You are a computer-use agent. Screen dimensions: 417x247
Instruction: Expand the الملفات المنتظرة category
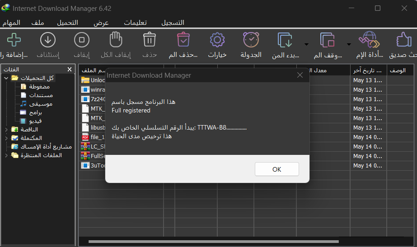pos(6,155)
